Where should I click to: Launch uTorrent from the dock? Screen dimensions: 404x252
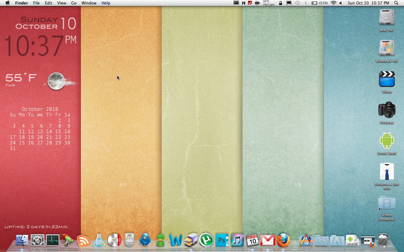tap(206, 240)
